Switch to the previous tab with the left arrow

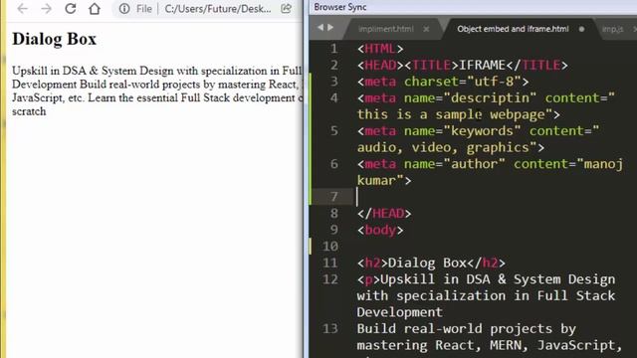(320, 27)
